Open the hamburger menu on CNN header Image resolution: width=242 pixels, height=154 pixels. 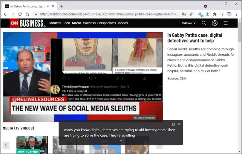tap(226, 23)
